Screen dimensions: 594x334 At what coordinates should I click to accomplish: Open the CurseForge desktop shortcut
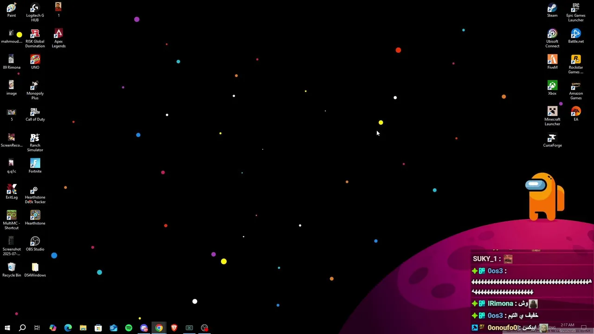click(552, 140)
